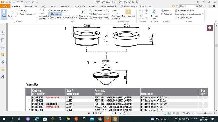Screen dimensions: 218x122
Task: Select the Подсвеченный highlight tool
Action: 128,14
